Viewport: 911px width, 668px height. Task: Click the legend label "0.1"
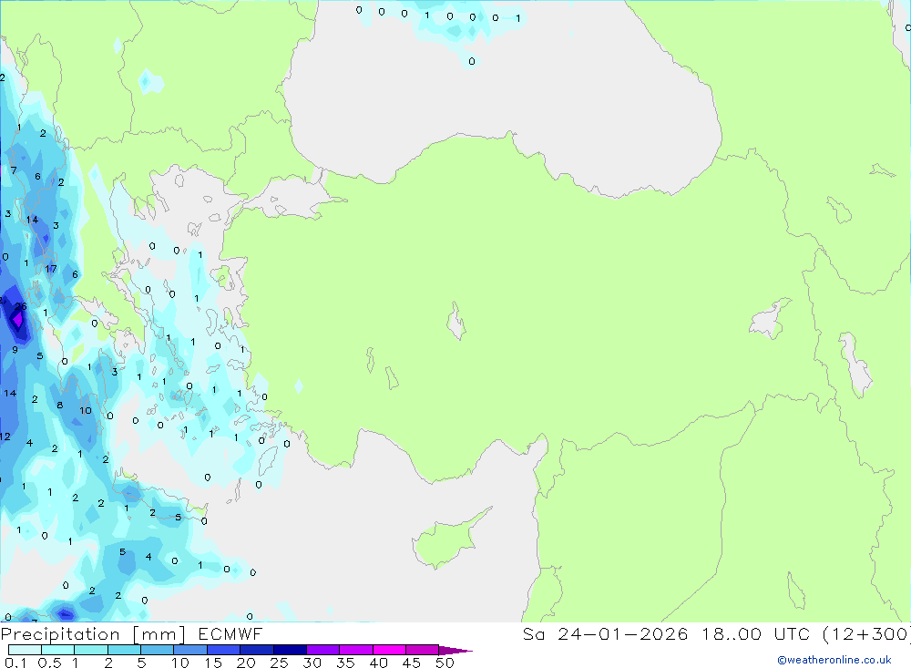(x=15, y=663)
